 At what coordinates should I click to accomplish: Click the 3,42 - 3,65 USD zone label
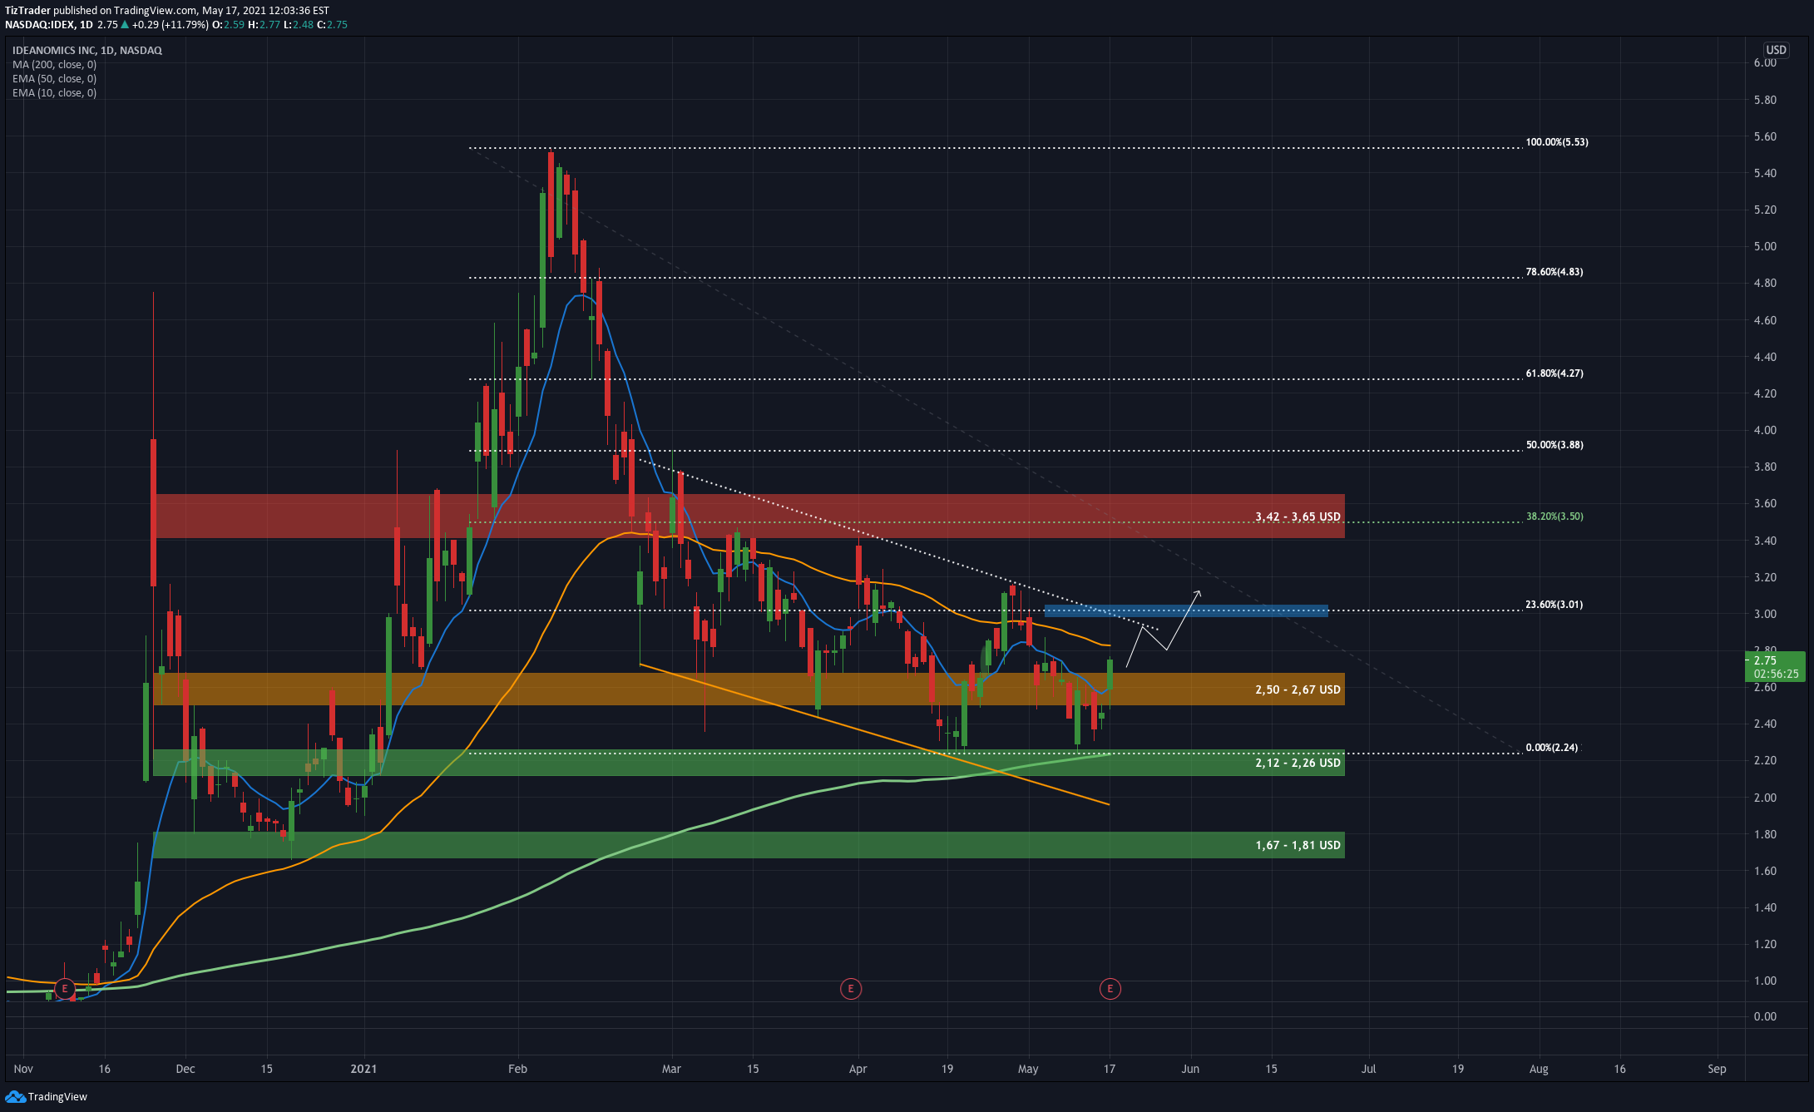pos(1297,516)
